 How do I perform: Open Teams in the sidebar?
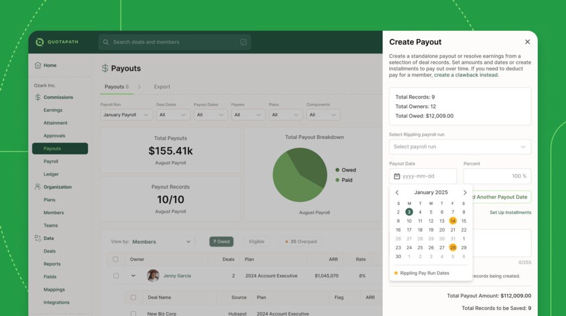point(50,226)
